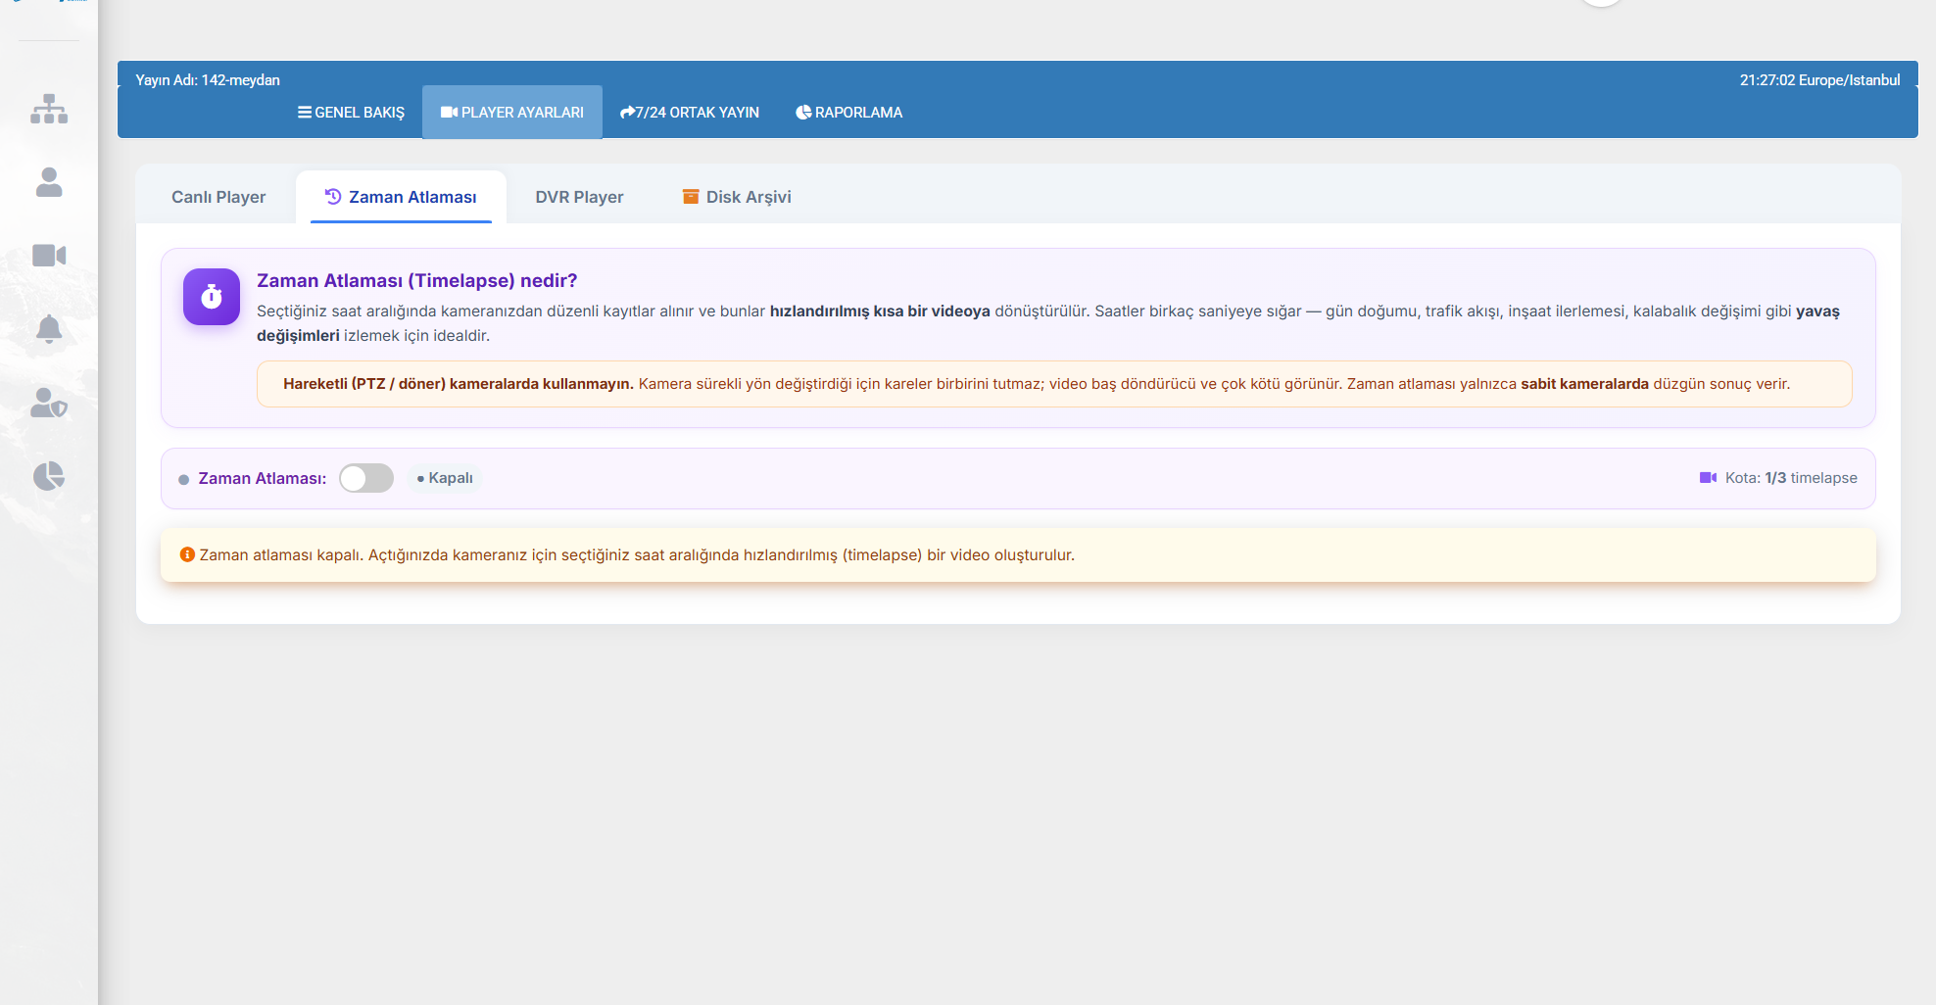Screen dimensions: 1936x1005
Task: Open the video camera sidebar icon
Action: tap(49, 256)
